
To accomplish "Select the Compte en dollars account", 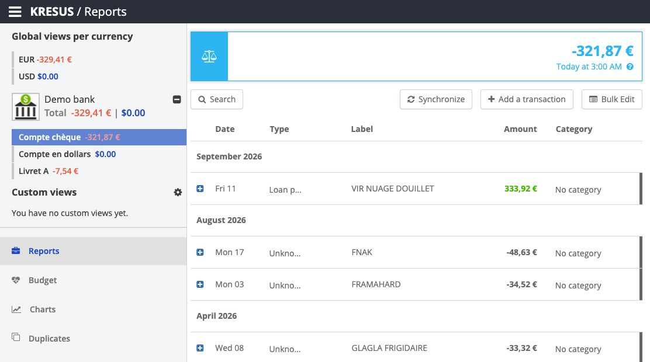I will [x=99, y=154].
